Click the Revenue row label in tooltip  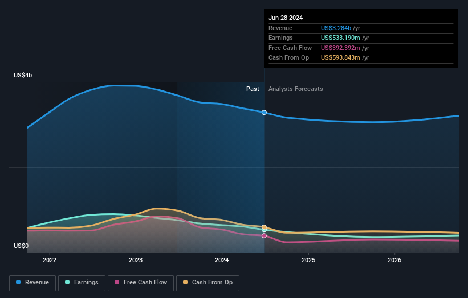(x=280, y=28)
